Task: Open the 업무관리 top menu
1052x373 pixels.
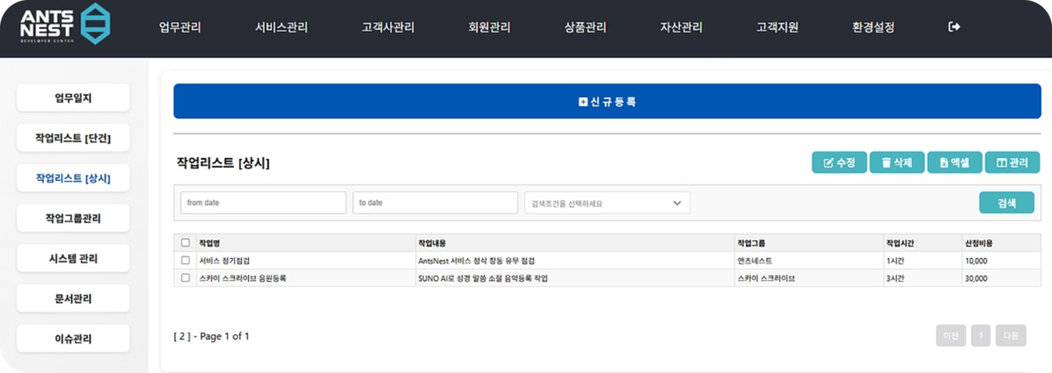Action: (180, 27)
